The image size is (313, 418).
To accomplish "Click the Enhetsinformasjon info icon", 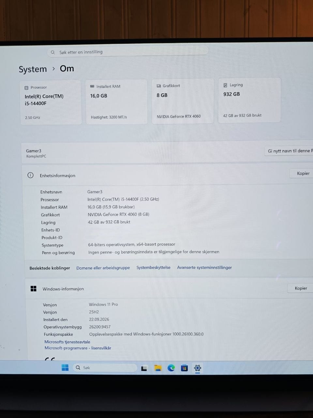I will pos(31,175).
